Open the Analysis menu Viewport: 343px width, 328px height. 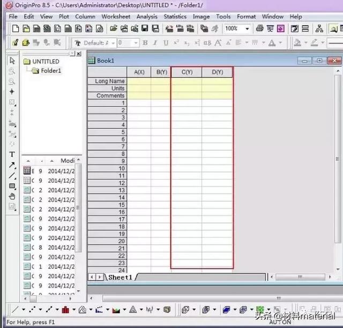tap(147, 17)
